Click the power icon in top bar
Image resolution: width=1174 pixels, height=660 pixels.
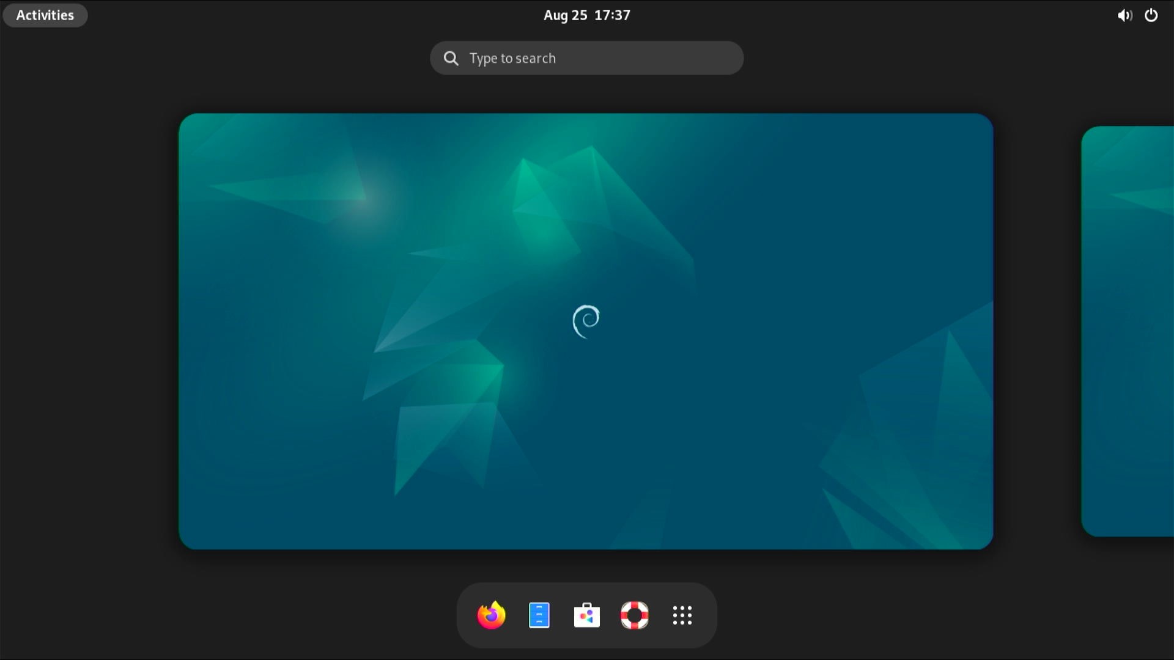pos(1151,15)
